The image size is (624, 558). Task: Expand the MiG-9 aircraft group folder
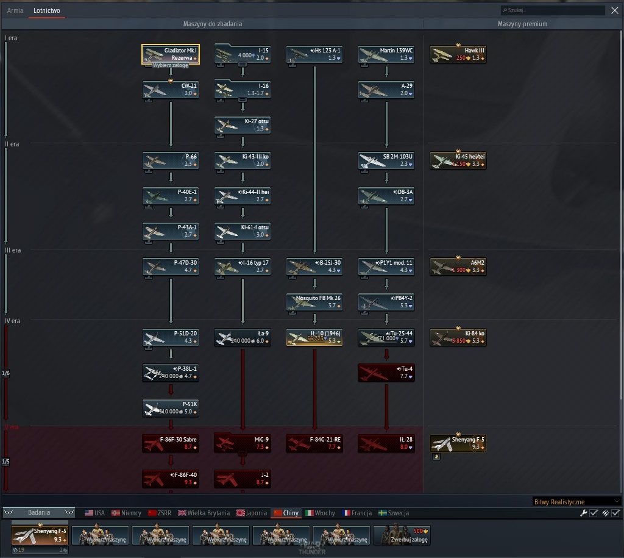[x=243, y=454]
